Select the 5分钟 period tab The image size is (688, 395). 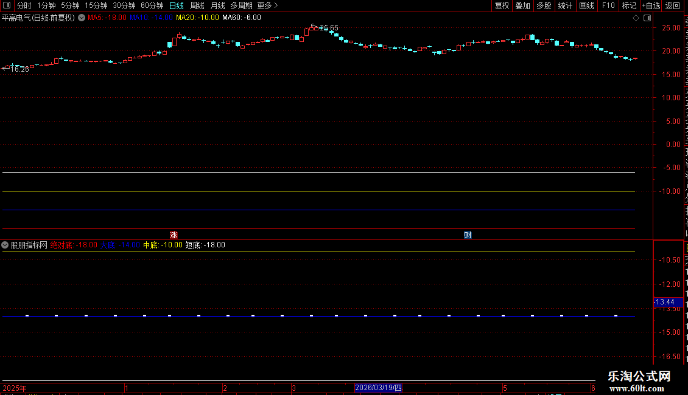coord(70,5)
